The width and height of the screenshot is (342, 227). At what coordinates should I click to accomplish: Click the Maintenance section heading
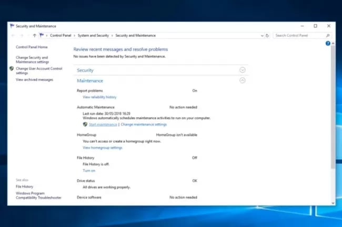click(x=90, y=81)
